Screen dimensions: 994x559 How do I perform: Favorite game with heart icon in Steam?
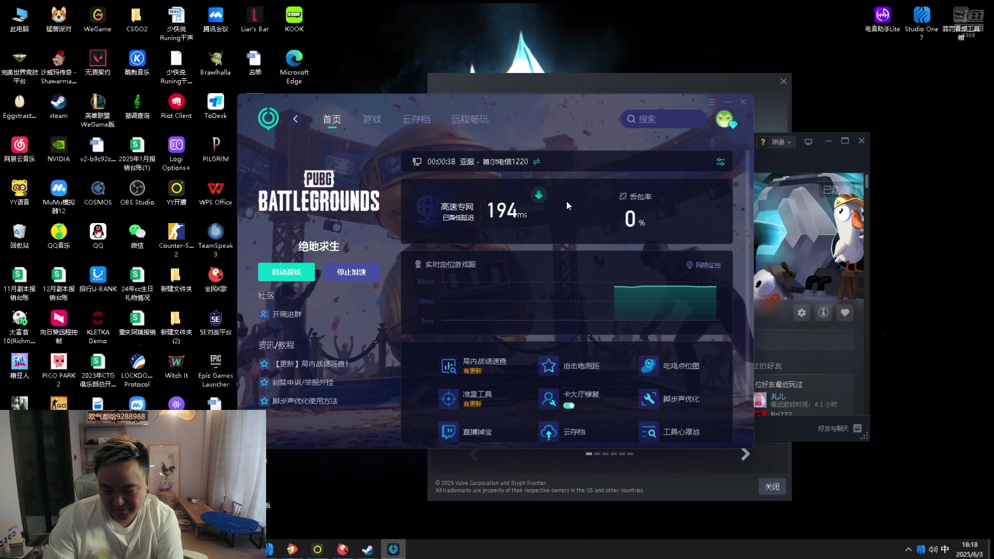(x=845, y=313)
